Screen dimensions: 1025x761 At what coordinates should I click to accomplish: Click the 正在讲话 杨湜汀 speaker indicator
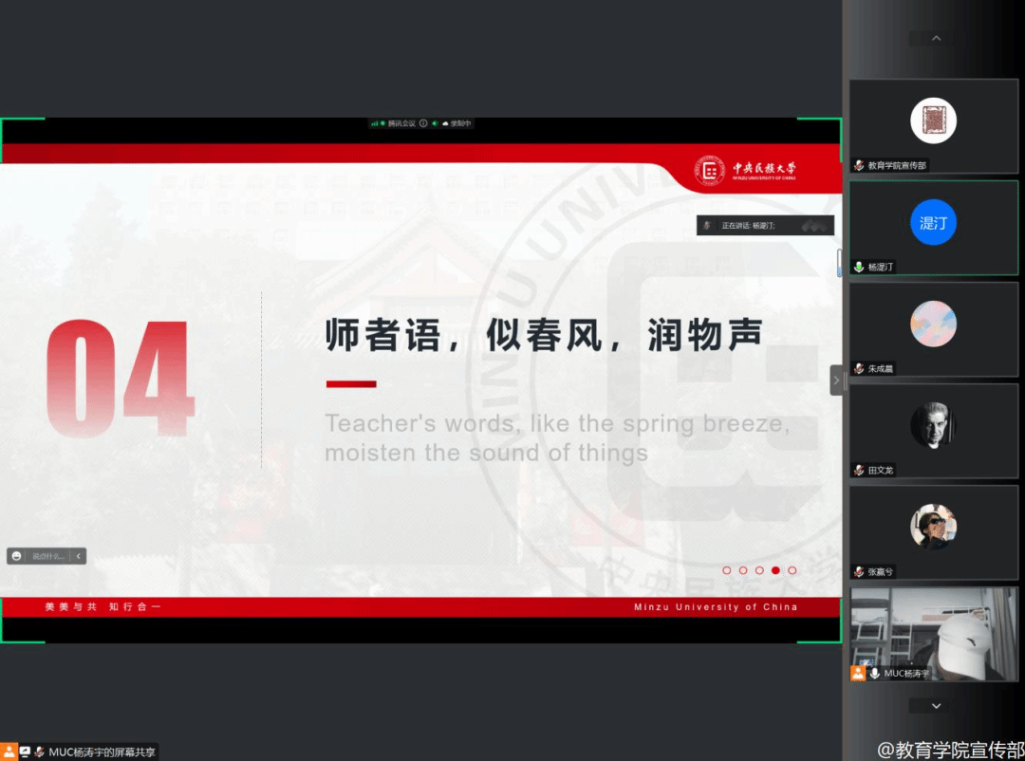pos(765,226)
